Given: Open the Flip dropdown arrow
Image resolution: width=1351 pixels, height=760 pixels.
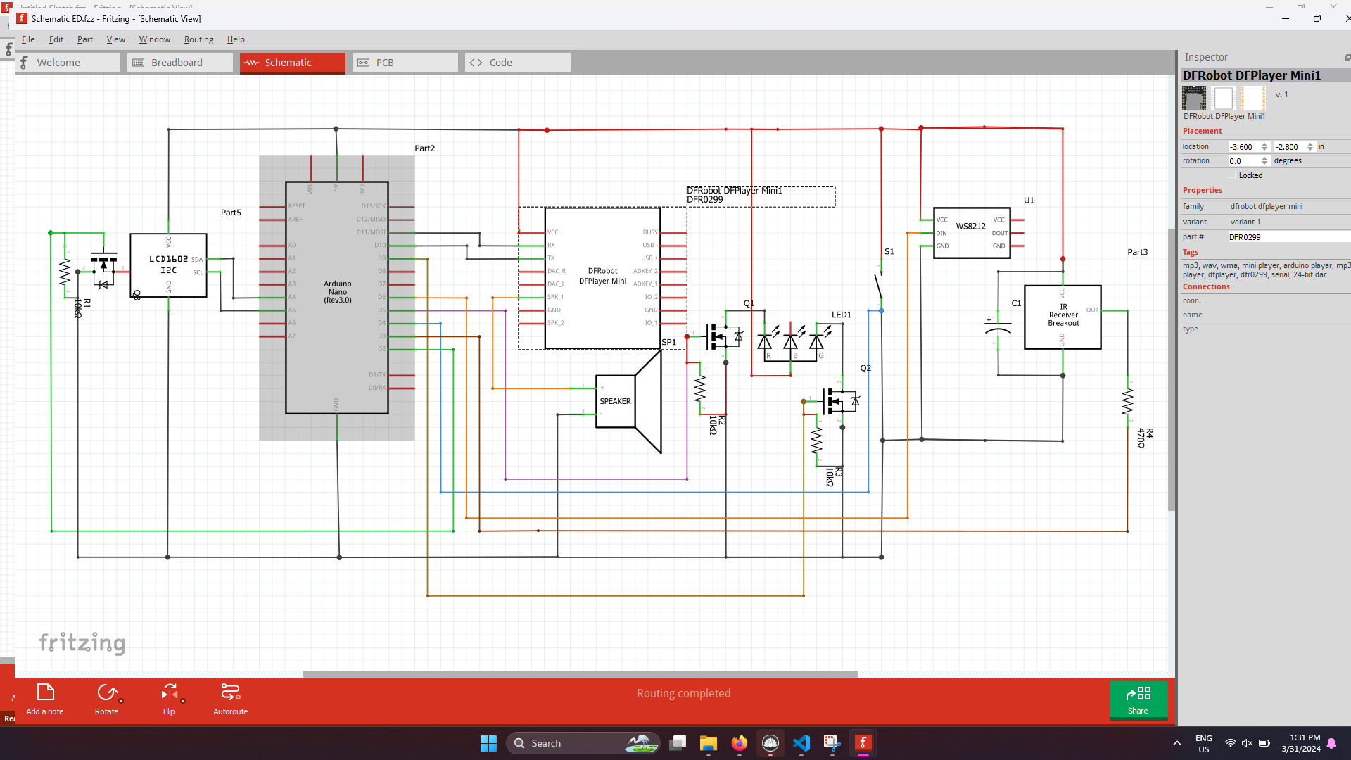Looking at the screenshot, I should coord(183,701).
